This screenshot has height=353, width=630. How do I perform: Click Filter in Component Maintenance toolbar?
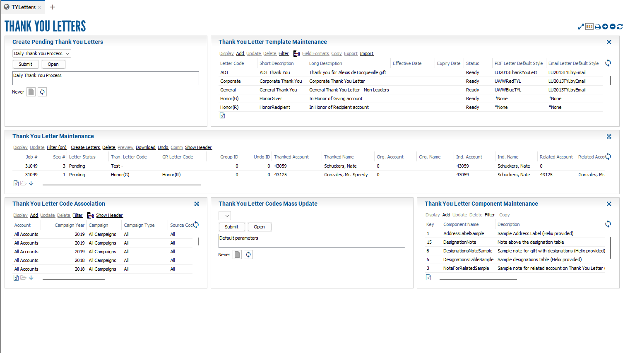point(490,215)
